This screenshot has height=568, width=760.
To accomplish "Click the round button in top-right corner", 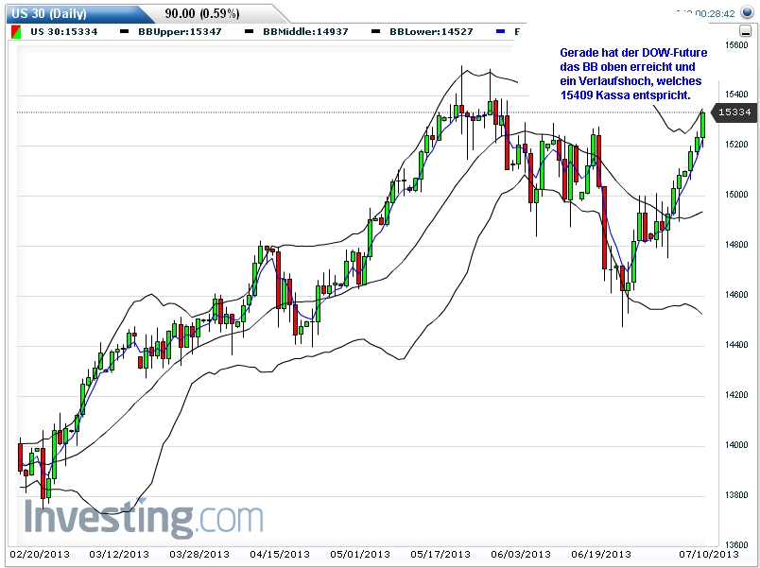I will tap(747, 13).
